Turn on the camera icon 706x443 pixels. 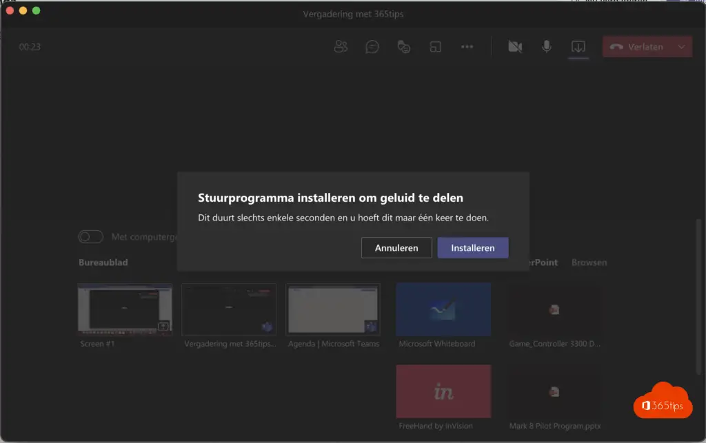pos(515,47)
